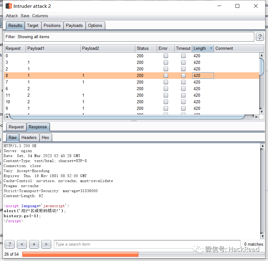Image resolution: width=268 pixels, height=261 pixels.
Task: Click results table scroll right arrow
Action: (x=256, y=117)
